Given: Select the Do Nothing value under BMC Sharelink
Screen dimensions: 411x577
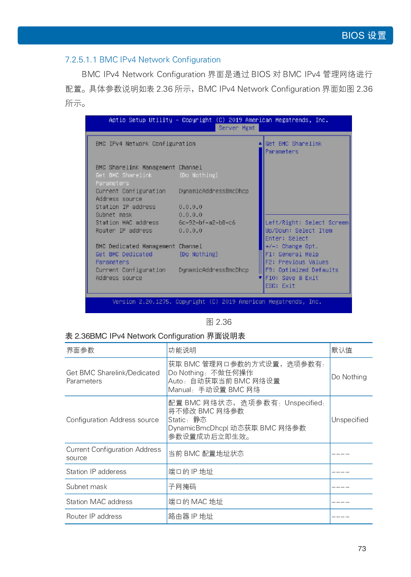Looking at the screenshot, I should click(x=199, y=175).
